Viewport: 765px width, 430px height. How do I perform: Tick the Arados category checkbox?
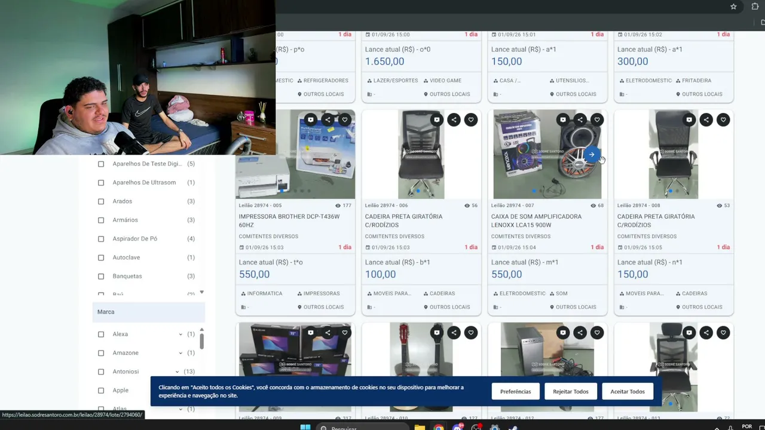(x=101, y=201)
